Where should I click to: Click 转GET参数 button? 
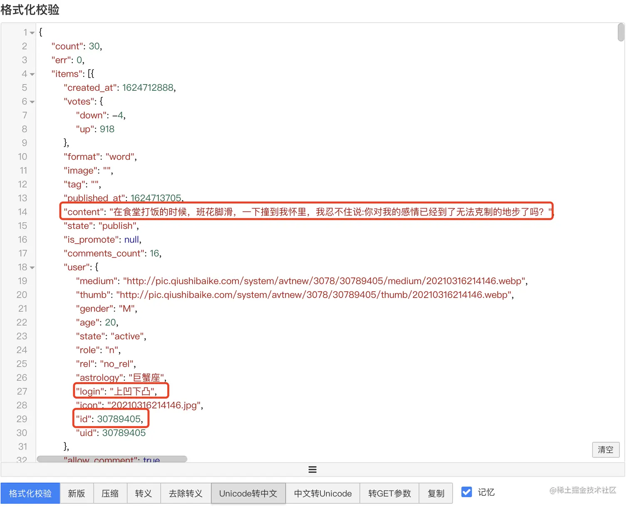click(389, 493)
